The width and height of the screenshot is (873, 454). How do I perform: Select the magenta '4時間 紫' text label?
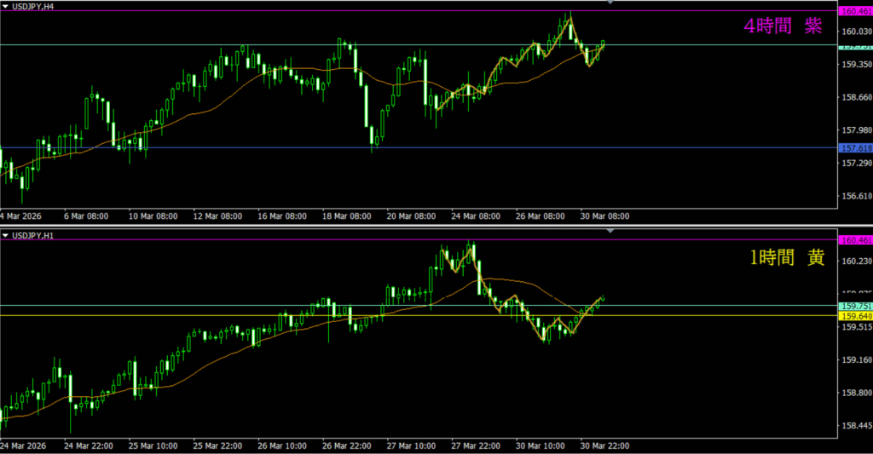[783, 26]
